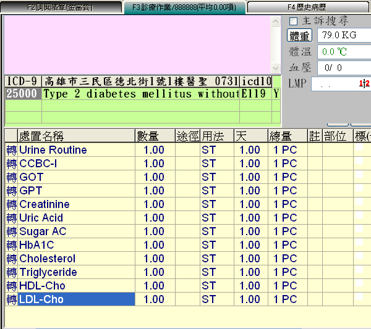Tick the 標 checkbox in Urine Routine row
The image size is (371, 329).
tap(359, 149)
